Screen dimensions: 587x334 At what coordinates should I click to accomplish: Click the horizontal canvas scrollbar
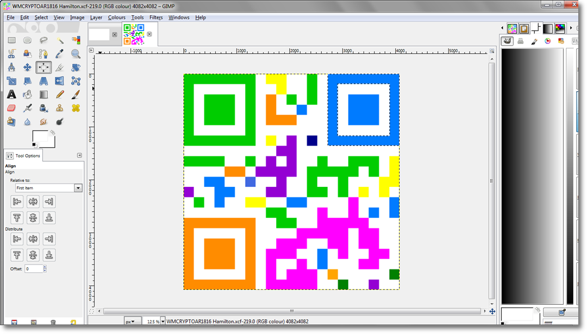click(x=292, y=311)
